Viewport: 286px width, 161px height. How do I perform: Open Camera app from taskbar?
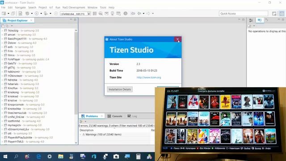tap(116, 157)
